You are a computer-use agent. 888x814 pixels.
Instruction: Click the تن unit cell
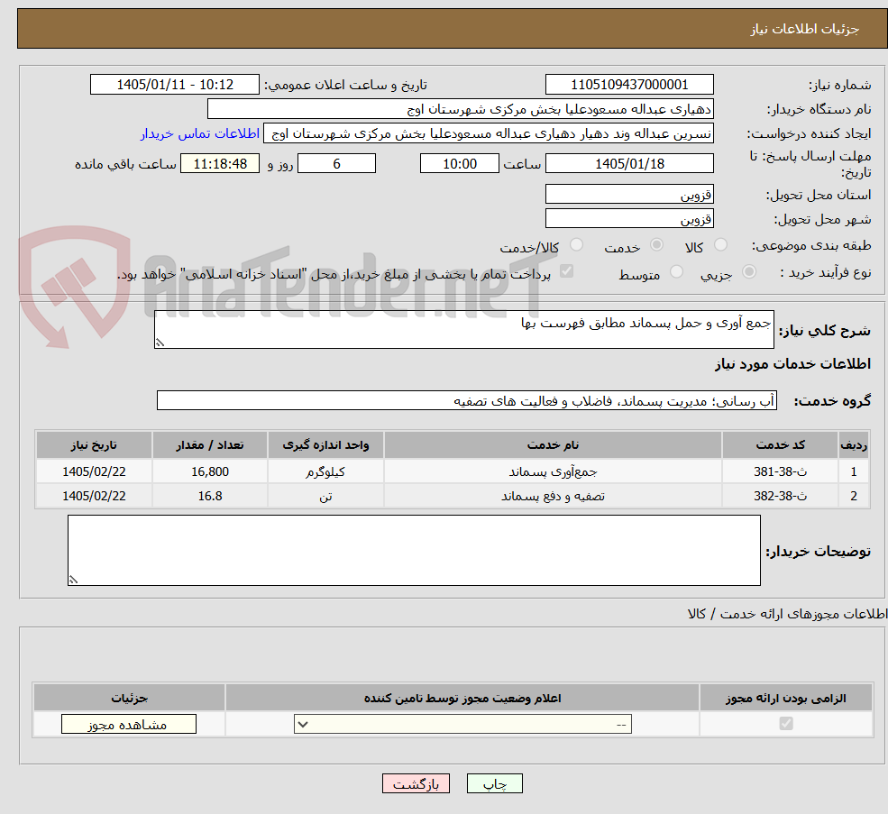coord(325,496)
